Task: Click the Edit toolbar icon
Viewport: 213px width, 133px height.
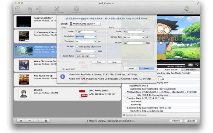Action: tap(30, 9)
